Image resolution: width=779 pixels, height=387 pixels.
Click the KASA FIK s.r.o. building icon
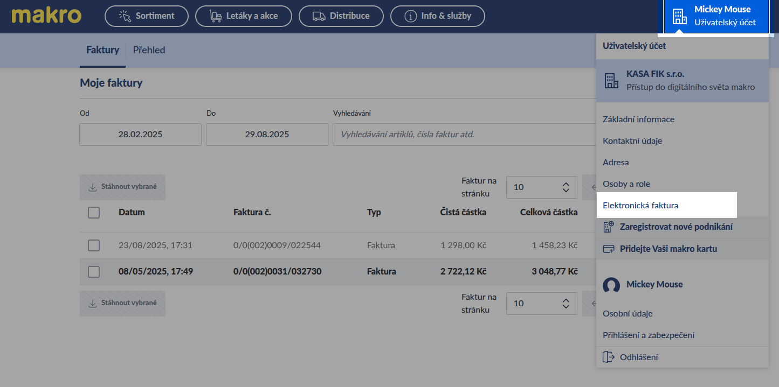(x=611, y=81)
